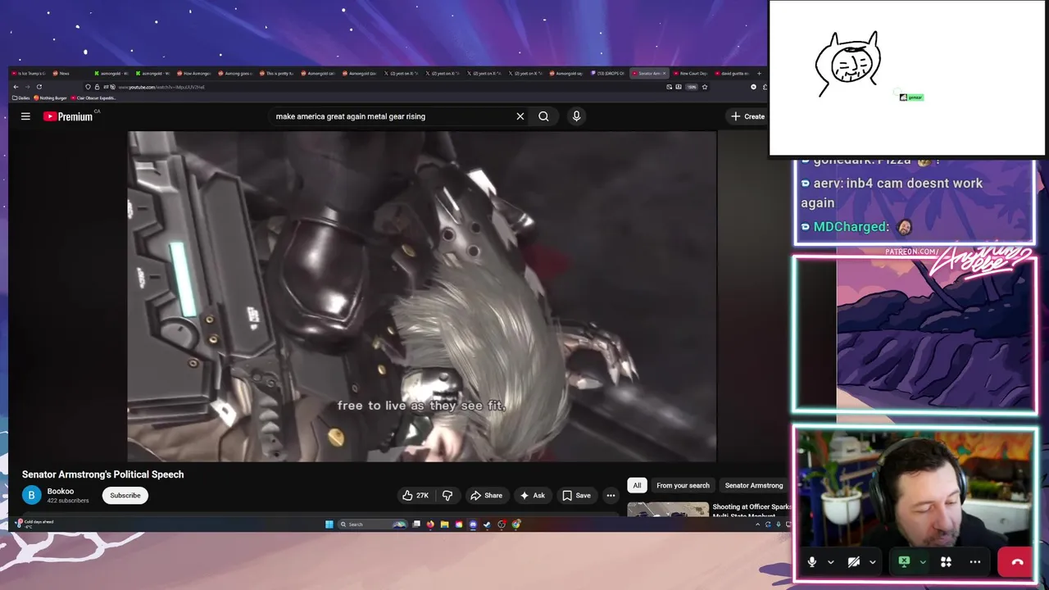Show hidden system tray icons

click(757, 524)
